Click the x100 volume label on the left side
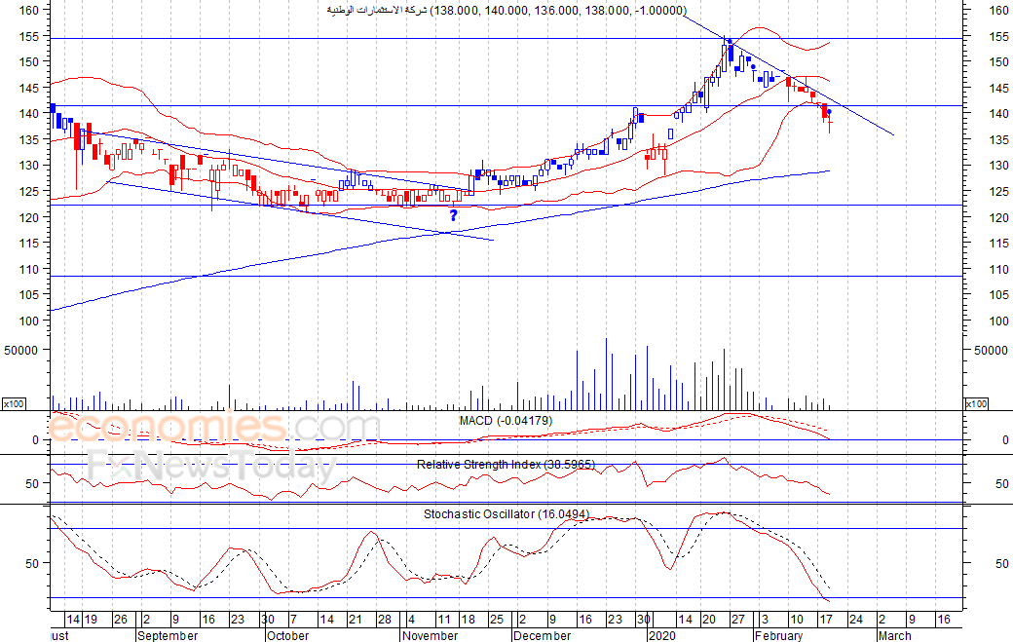1013x642 pixels. click(14, 403)
